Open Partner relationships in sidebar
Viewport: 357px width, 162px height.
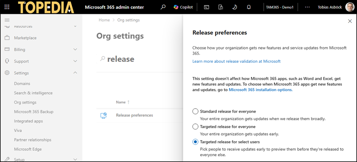point(33,140)
